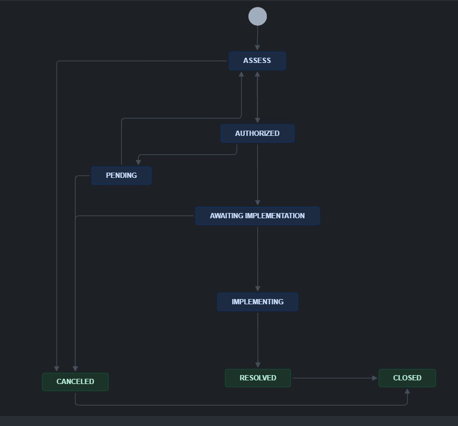Select the AWAITING IMPLEMENTATION to IMPLEMENTING transition
Viewport: 458px width, 426px height.
(x=257, y=259)
